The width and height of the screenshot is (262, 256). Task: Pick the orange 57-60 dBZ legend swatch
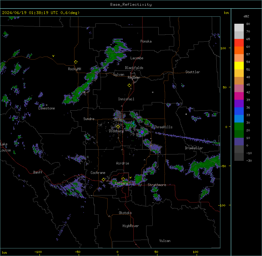pyautogui.click(x=239, y=50)
